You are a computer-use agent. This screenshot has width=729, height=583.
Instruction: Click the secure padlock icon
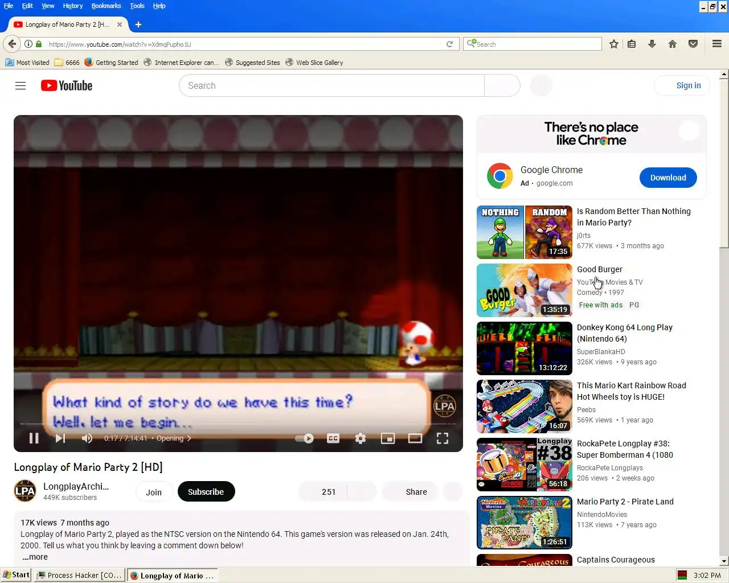click(x=39, y=44)
